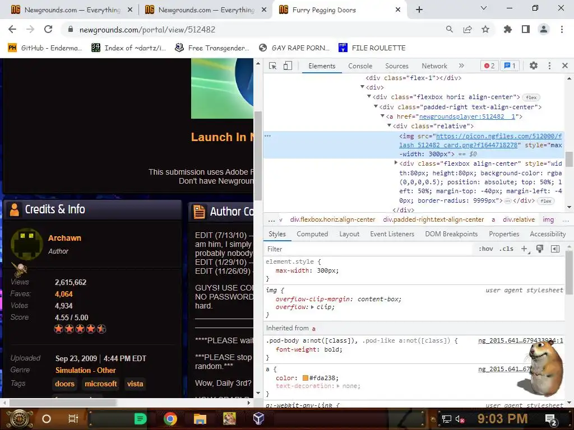Open author Archawn's profile link

pyautogui.click(x=64, y=238)
